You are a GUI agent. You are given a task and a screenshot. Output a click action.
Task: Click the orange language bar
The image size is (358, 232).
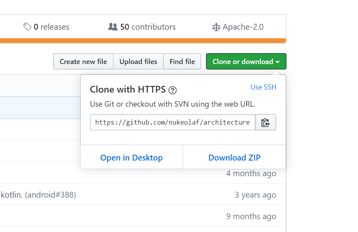pos(143,41)
